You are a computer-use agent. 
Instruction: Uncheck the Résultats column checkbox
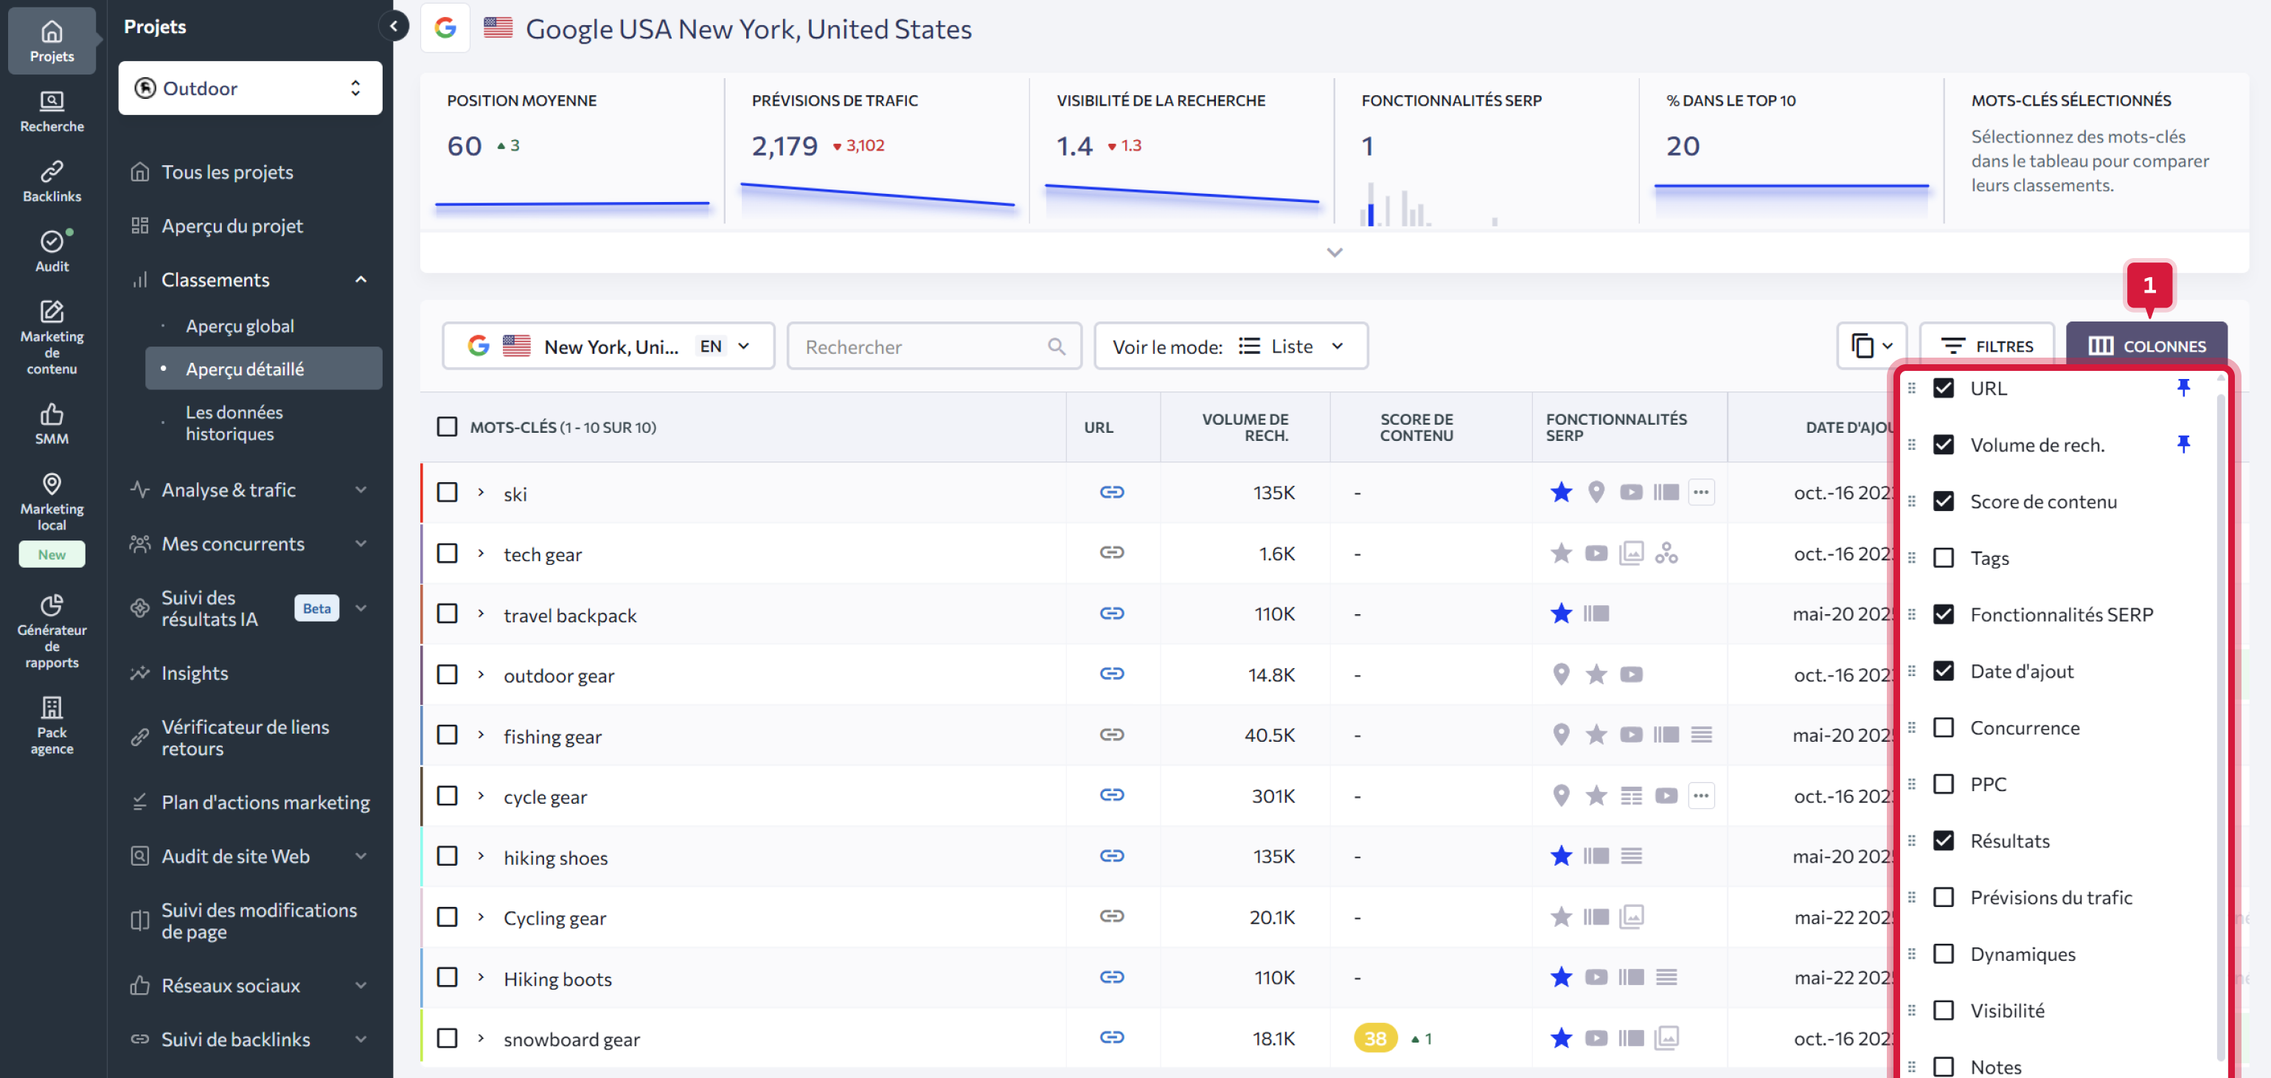[1943, 840]
